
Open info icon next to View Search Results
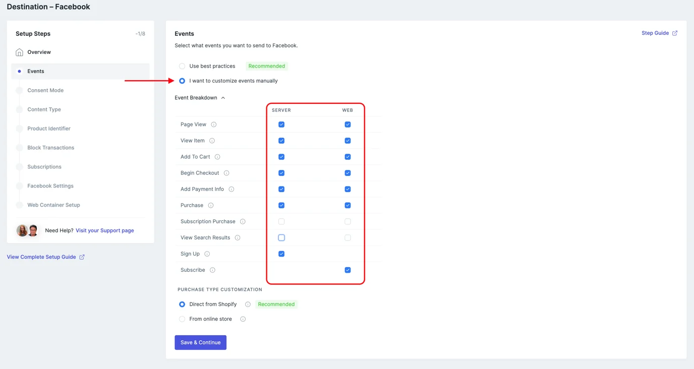[238, 237]
